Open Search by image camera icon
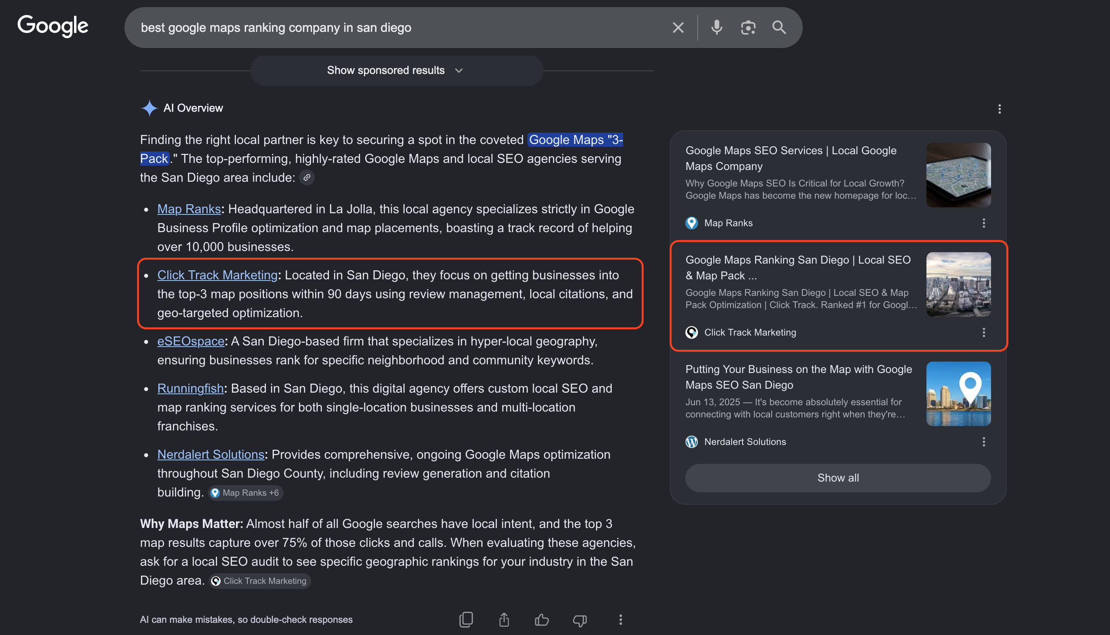1110x635 pixels. [x=748, y=28]
